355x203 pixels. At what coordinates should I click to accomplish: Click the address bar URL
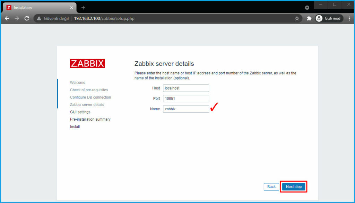pos(104,19)
